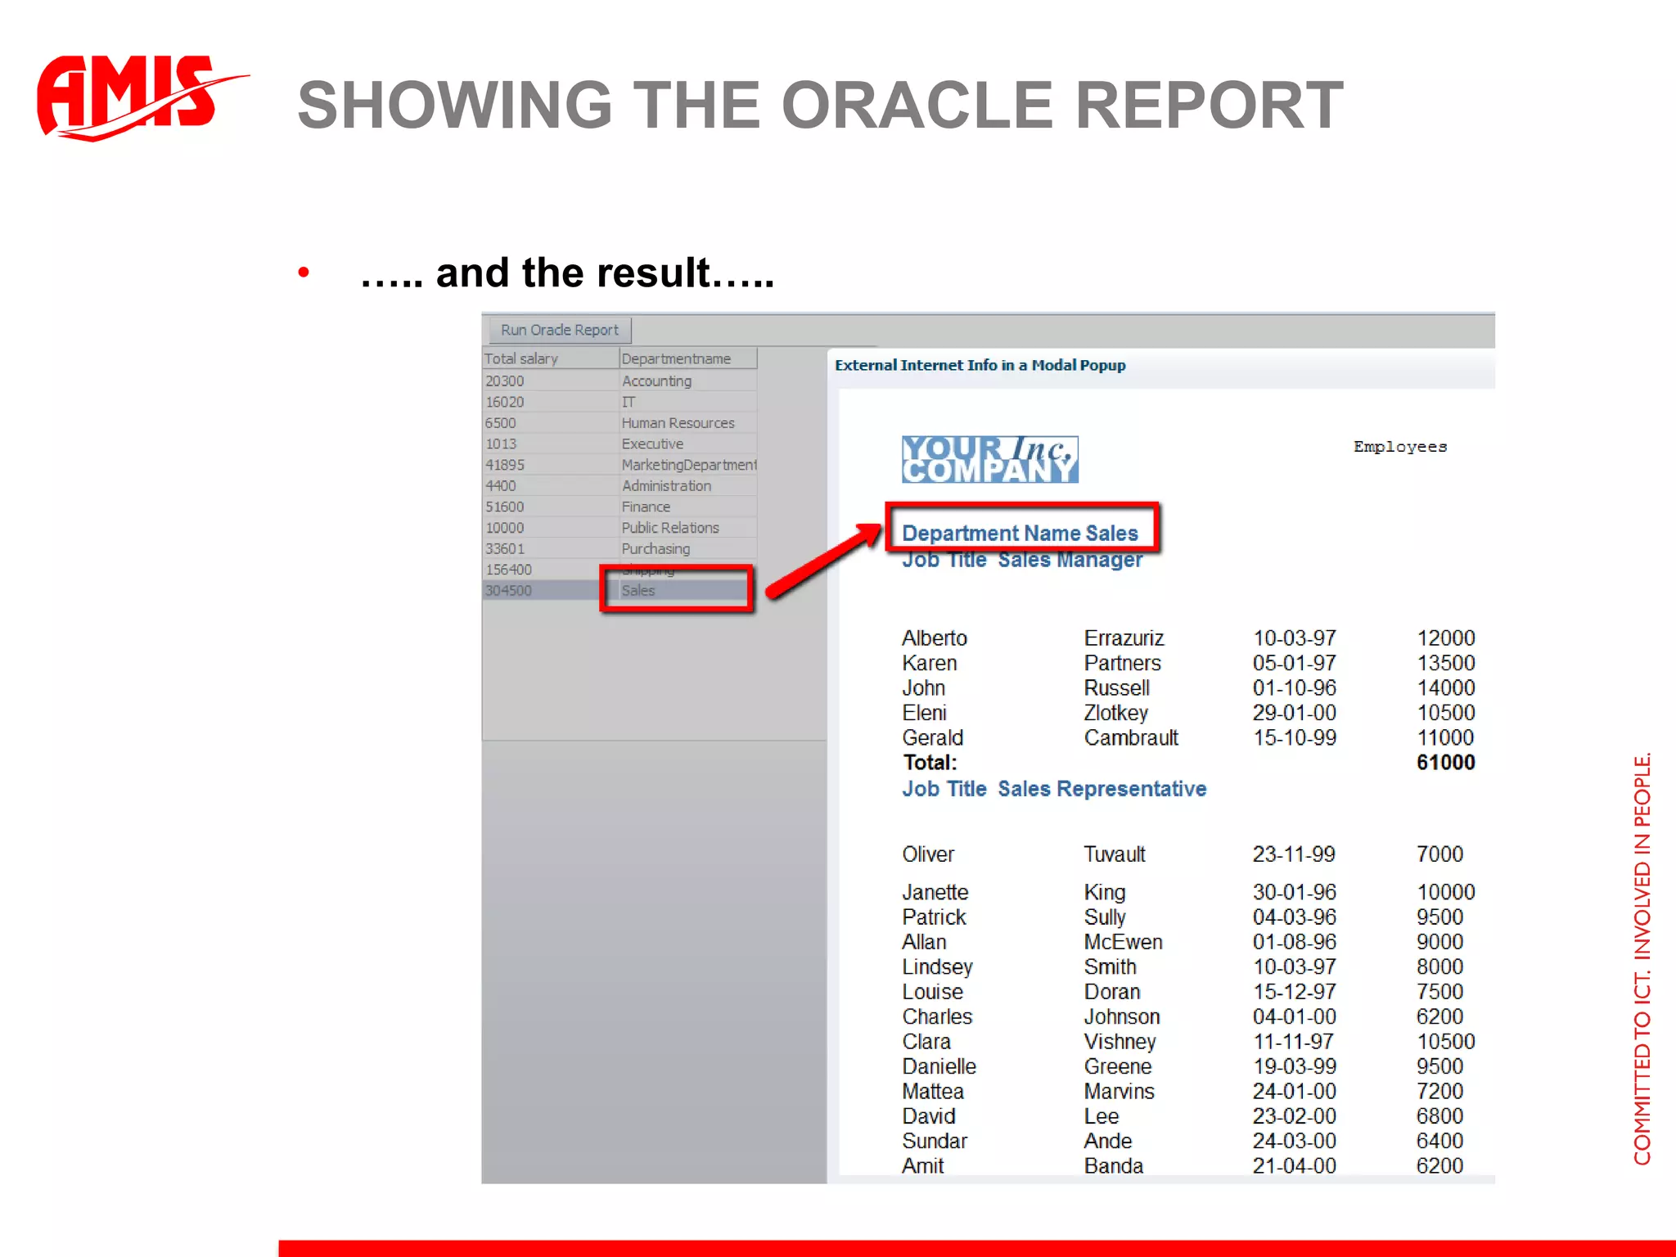The image size is (1676, 1257).
Task: Select the IT department row
Action: tap(619, 402)
